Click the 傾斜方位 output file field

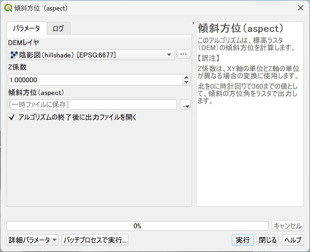click(x=92, y=104)
